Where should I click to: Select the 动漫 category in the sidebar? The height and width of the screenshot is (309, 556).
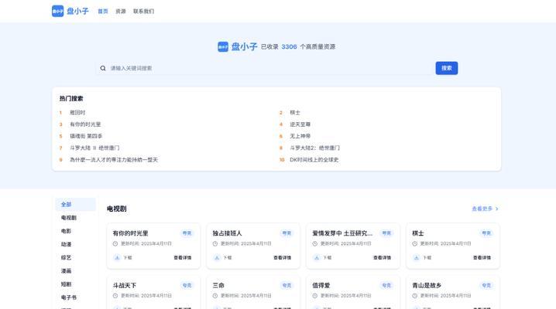pyautogui.click(x=76, y=244)
